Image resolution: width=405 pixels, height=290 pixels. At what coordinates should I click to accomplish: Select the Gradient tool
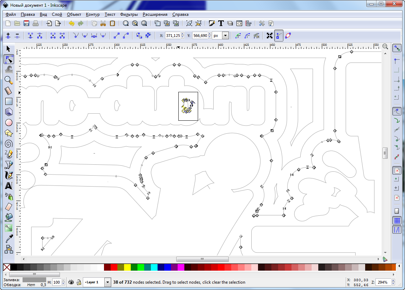pyautogui.click(x=8, y=228)
